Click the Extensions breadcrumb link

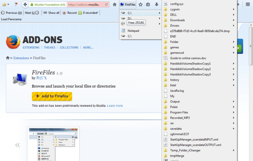pyautogui.click(x=21, y=58)
